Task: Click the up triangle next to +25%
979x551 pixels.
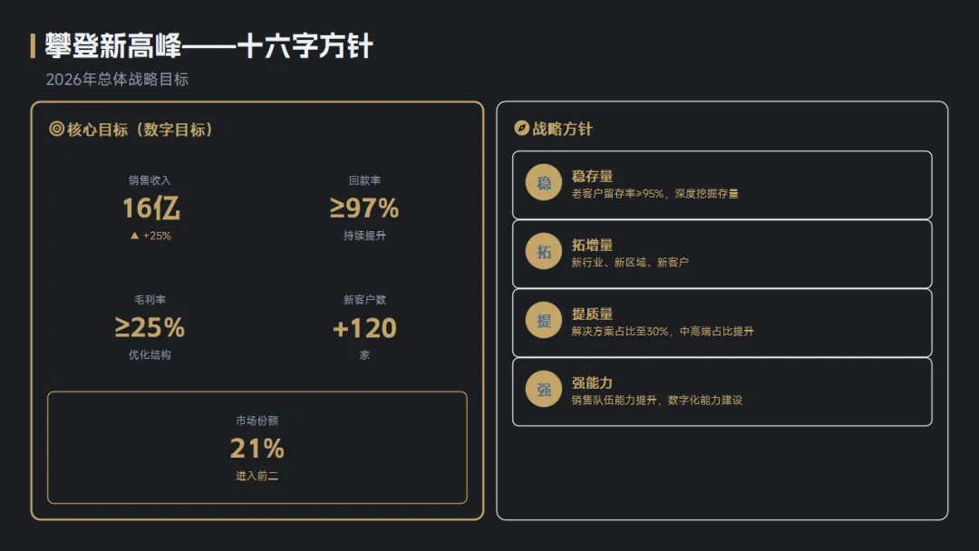Action: (x=135, y=236)
